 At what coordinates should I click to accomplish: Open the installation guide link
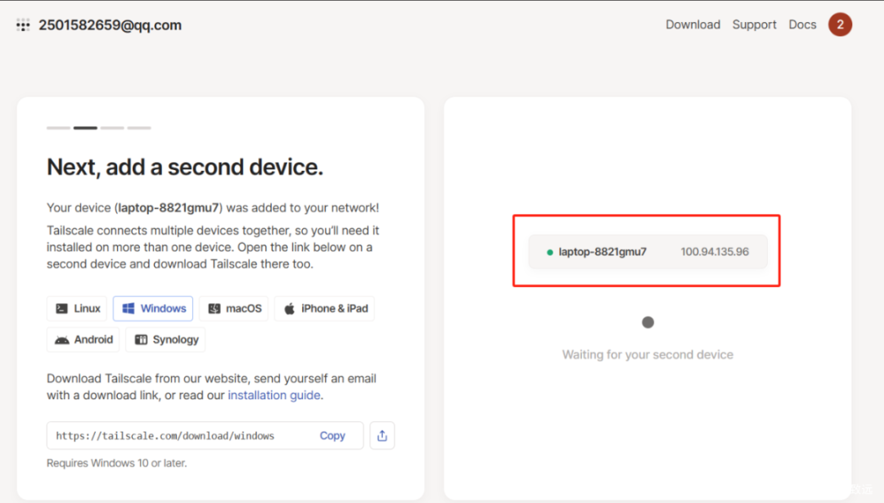274,395
